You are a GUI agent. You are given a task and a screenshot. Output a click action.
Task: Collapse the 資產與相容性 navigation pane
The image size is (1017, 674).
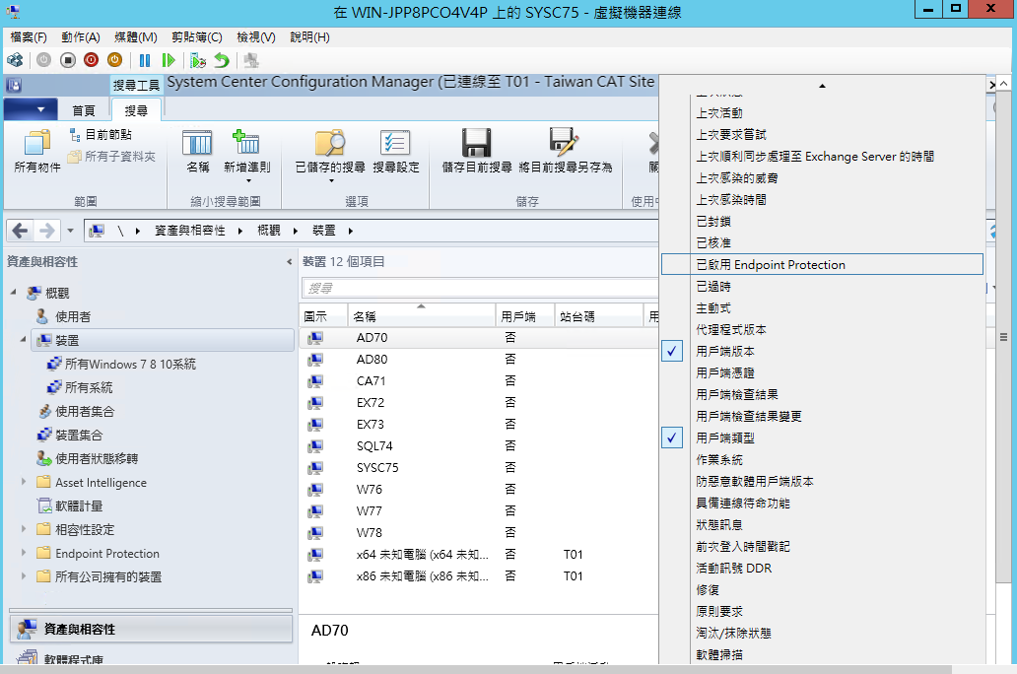coord(290,261)
